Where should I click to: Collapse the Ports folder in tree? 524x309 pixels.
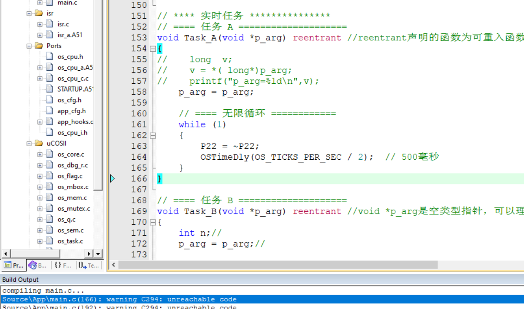pos(29,46)
